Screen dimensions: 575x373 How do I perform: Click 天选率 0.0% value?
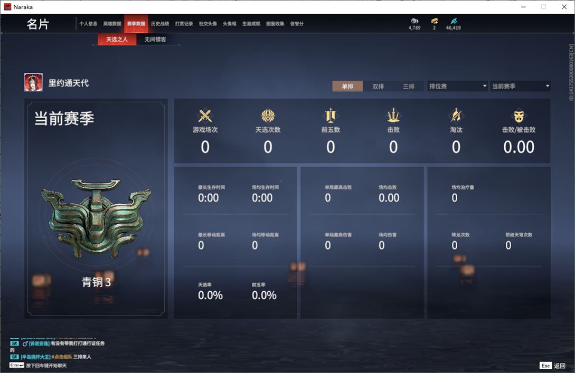pyautogui.click(x=210, y=295)
